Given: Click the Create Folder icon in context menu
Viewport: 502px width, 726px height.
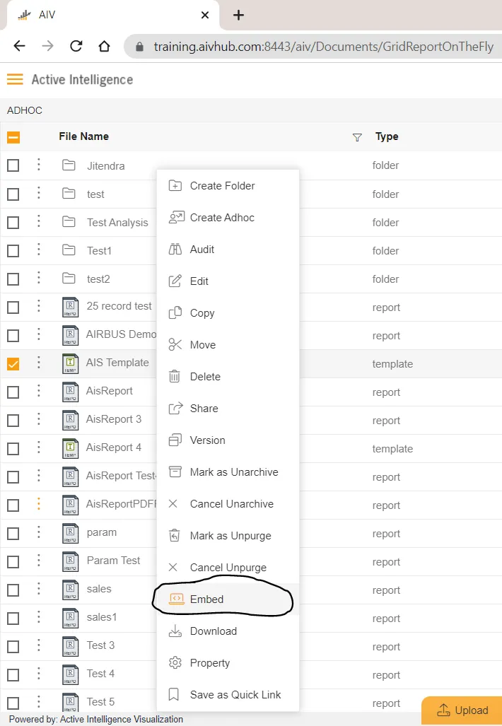Looking at the screenshot, I should point(175,186).
